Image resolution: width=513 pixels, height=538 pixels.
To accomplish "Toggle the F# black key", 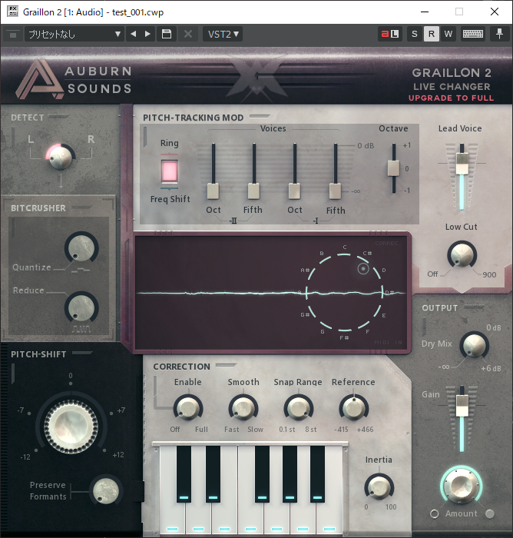I will tap(262, 474).
